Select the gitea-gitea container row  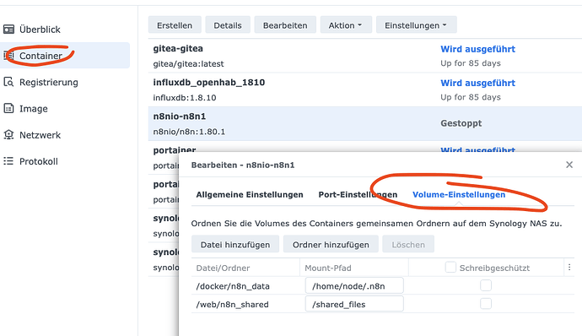(365, 56)
